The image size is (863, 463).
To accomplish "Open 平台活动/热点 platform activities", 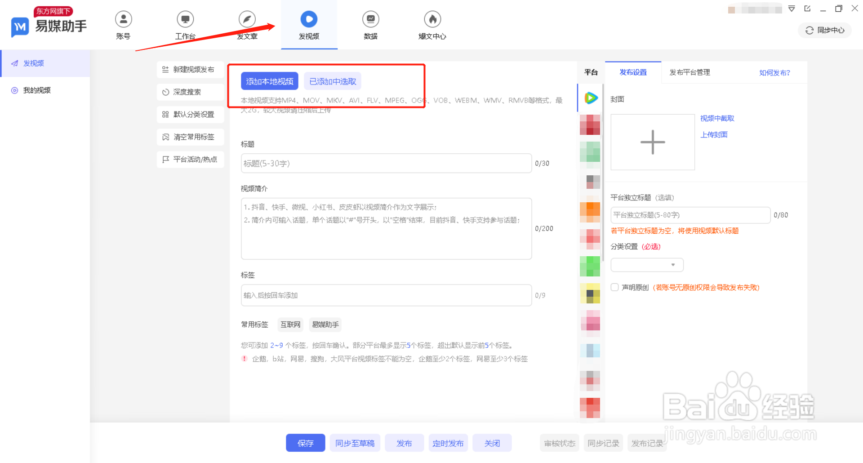I will 190,159.
